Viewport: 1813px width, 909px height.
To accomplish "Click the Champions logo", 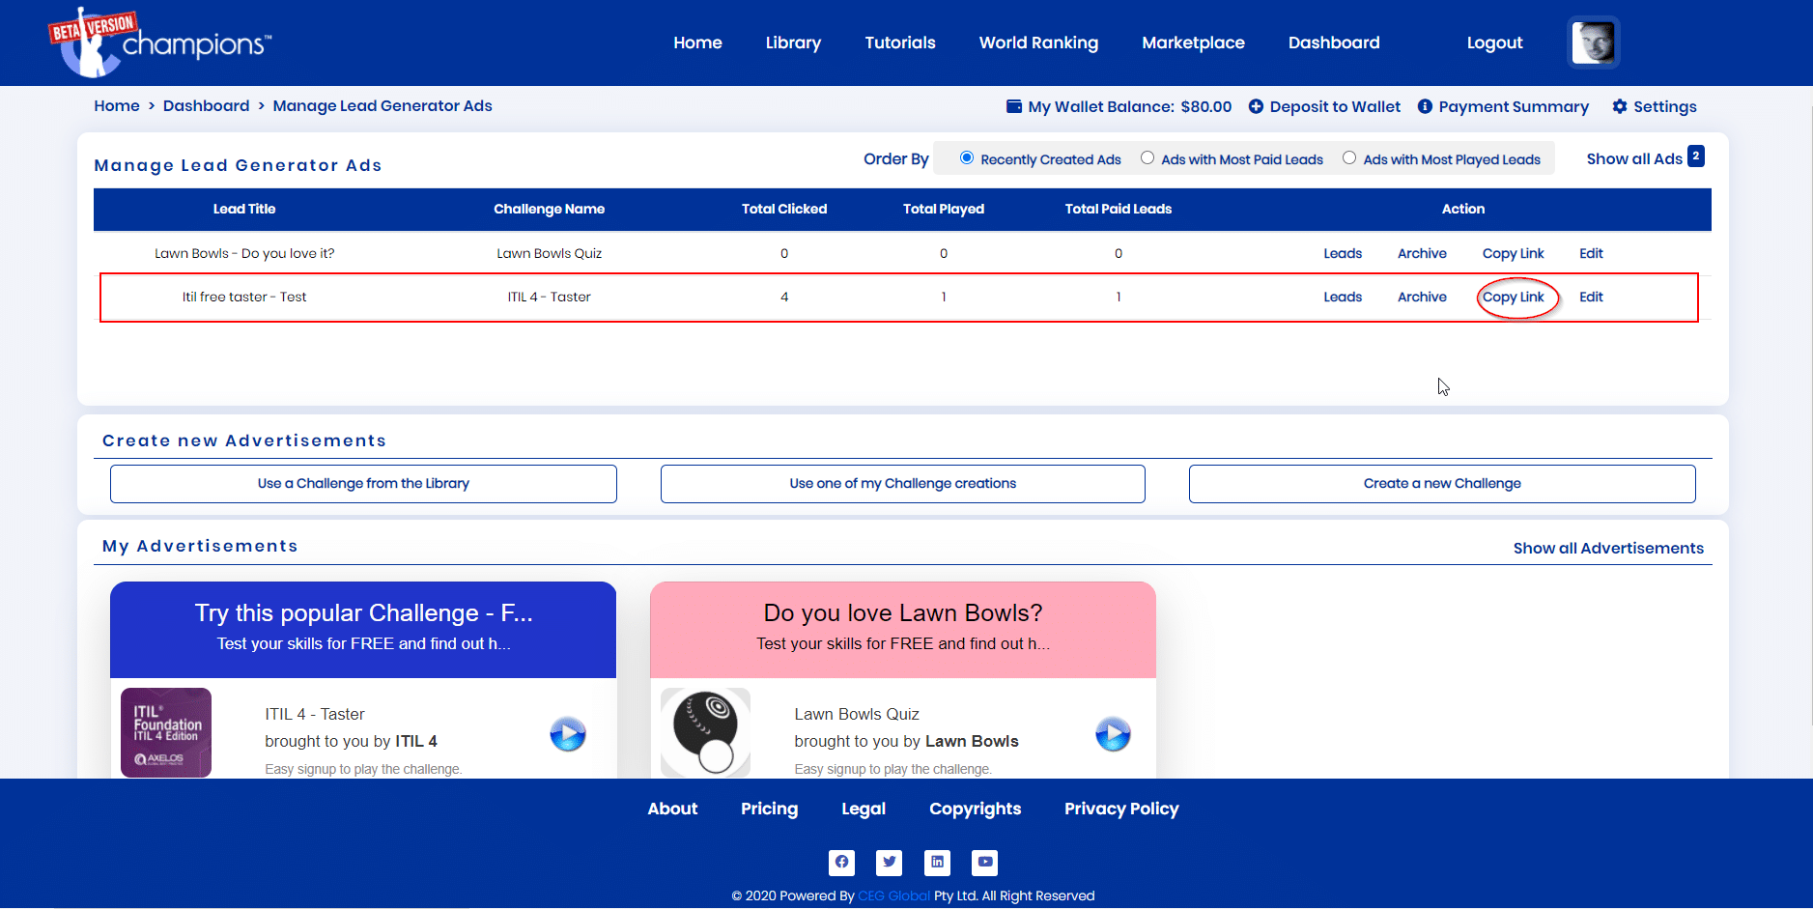I will (x=160, y=43).
